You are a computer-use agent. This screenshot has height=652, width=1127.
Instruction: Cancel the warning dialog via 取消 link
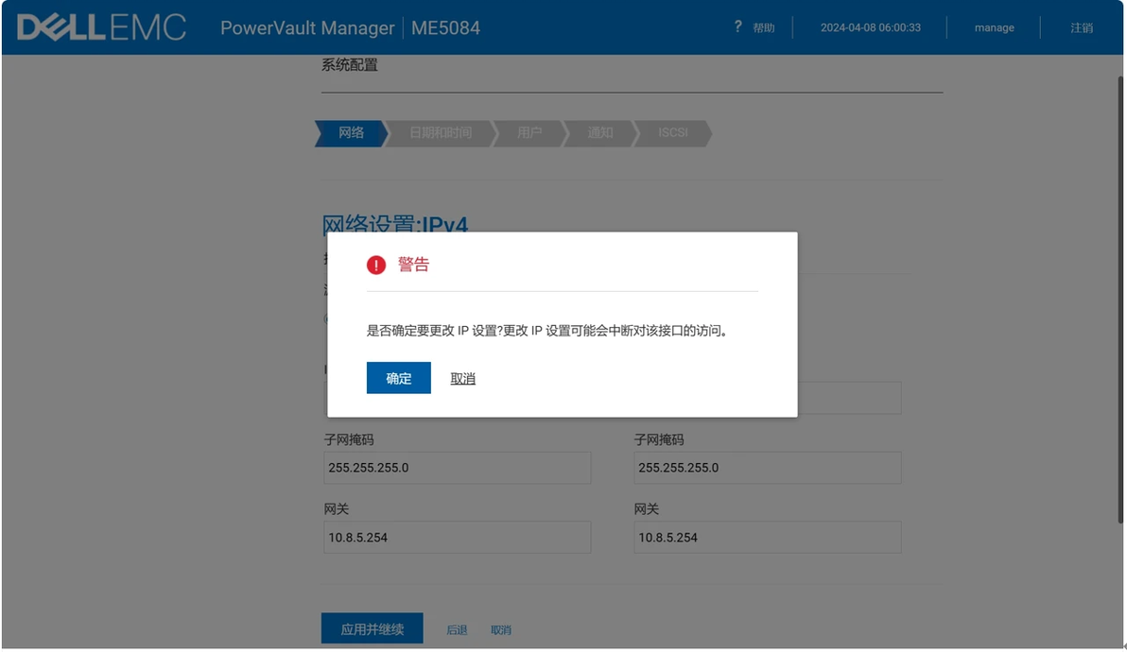tap(463, 378)
